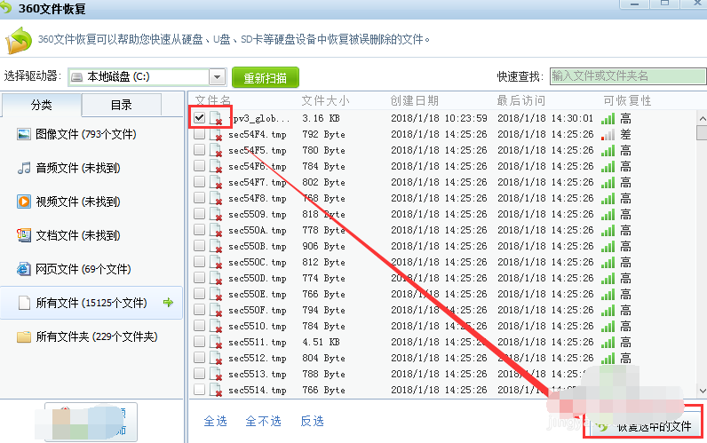Click the green 重新扫描 button

[266, 77]
